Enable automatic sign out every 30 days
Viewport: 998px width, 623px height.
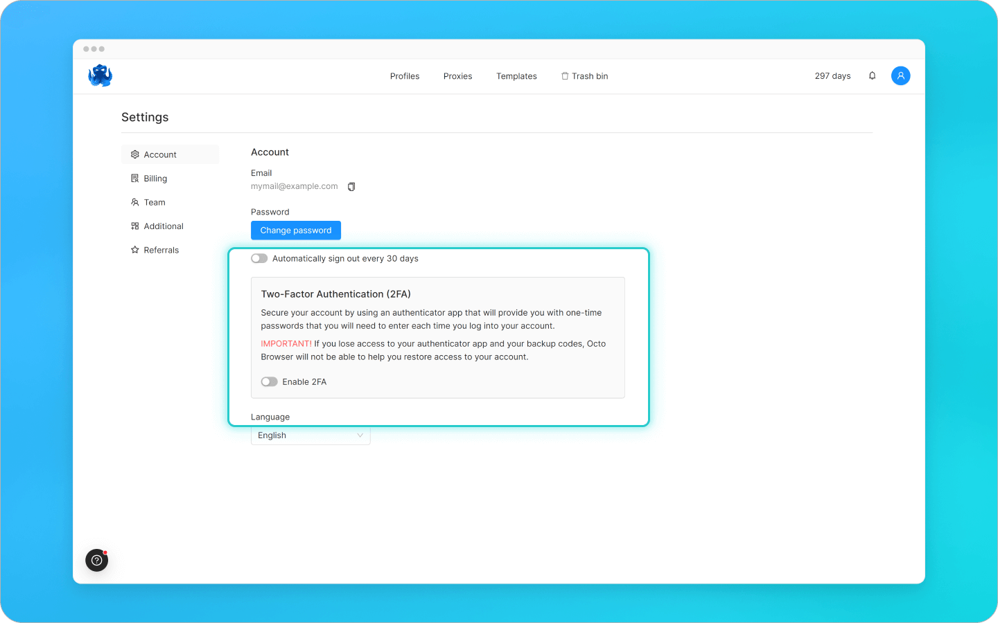tap(259, 258)
